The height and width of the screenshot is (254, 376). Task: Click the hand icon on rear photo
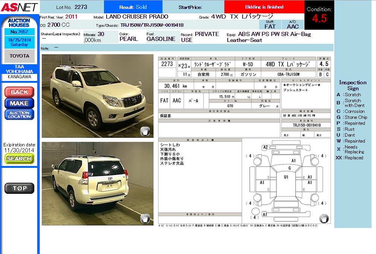[x=145, y=218]
